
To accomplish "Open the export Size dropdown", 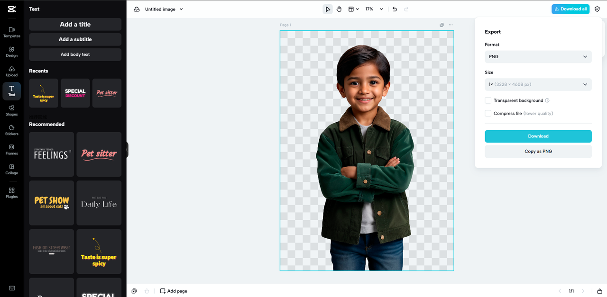I will coord(538,84).
